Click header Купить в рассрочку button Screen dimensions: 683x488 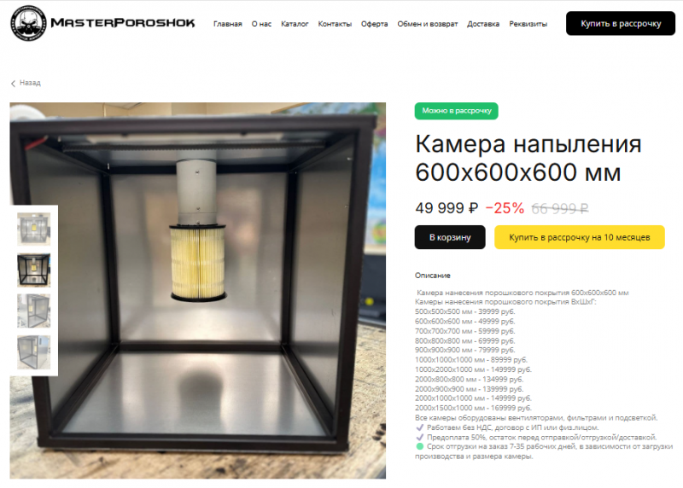(621, 24)
